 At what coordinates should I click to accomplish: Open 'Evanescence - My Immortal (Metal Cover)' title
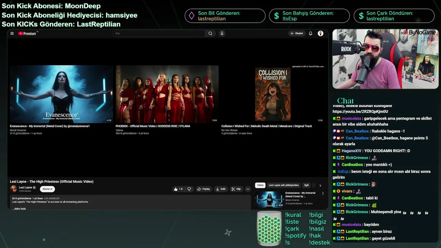point(50,126)
